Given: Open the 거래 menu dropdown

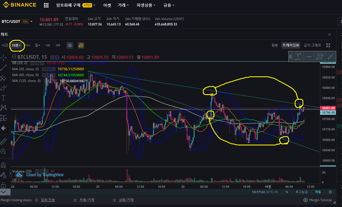Looking at the screenshot, I should (123, 5).
